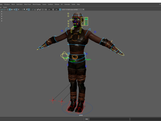Select yellow diamond control above head
The width and height of the screenshot is (161, 121).
click(68, 13)
